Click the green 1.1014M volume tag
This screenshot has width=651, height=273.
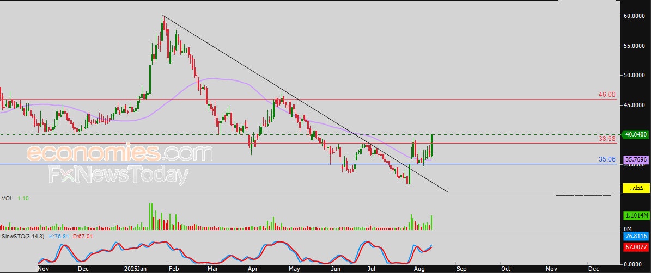pyautogui.click(x=636, y=216)
